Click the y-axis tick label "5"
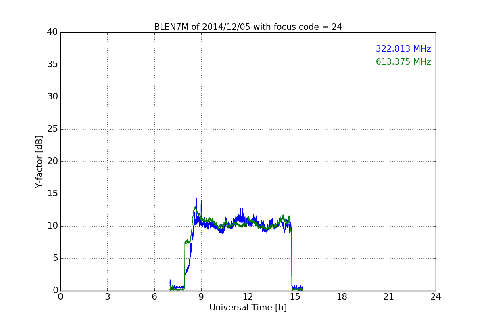Viewport: 484px width, 323px height. point(55,258)
